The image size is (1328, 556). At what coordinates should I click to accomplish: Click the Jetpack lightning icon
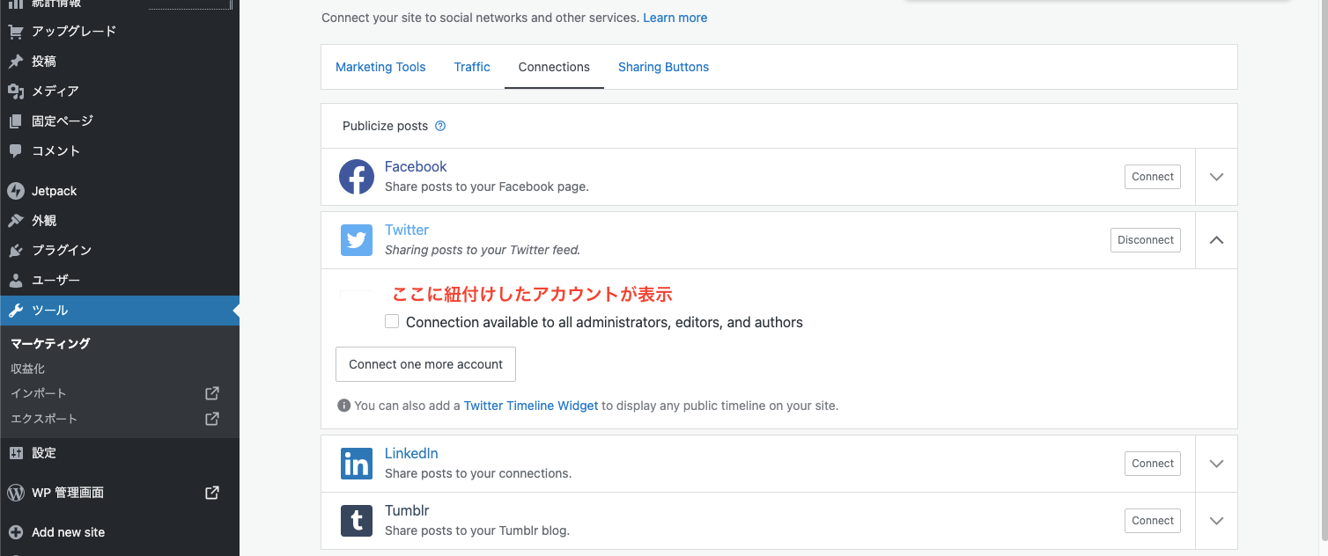(x=16, y=191)
